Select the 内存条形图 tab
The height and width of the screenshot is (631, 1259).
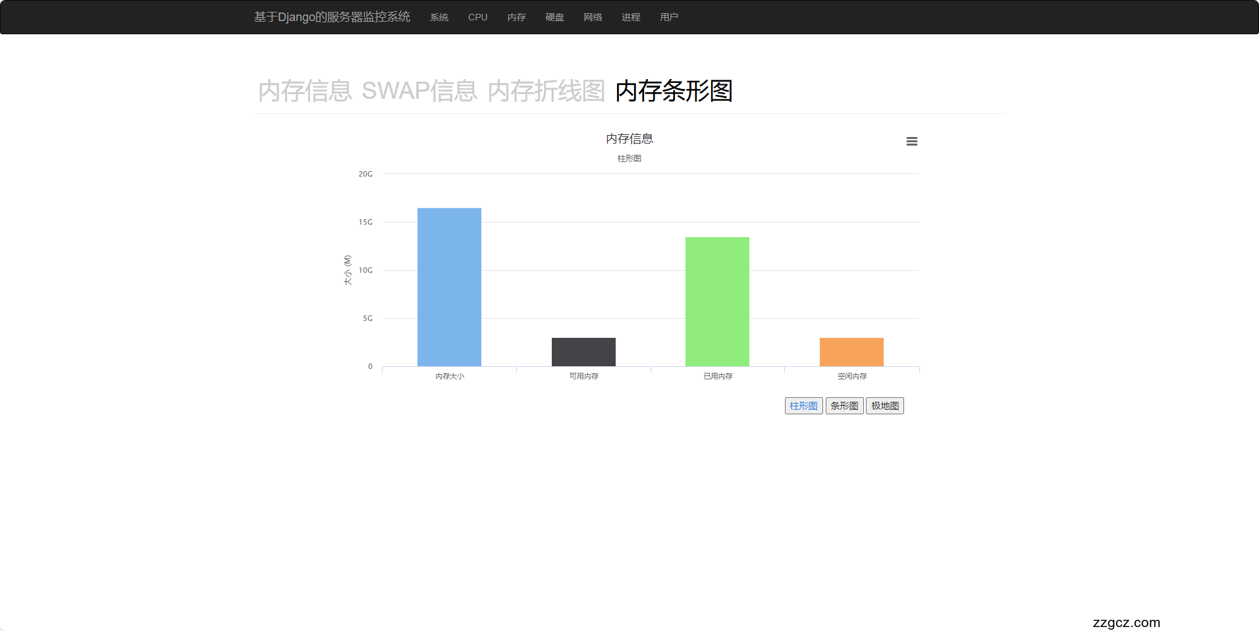674,92
